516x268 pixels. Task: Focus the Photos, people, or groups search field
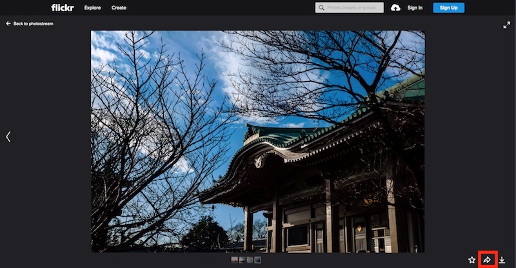(353, 8)
